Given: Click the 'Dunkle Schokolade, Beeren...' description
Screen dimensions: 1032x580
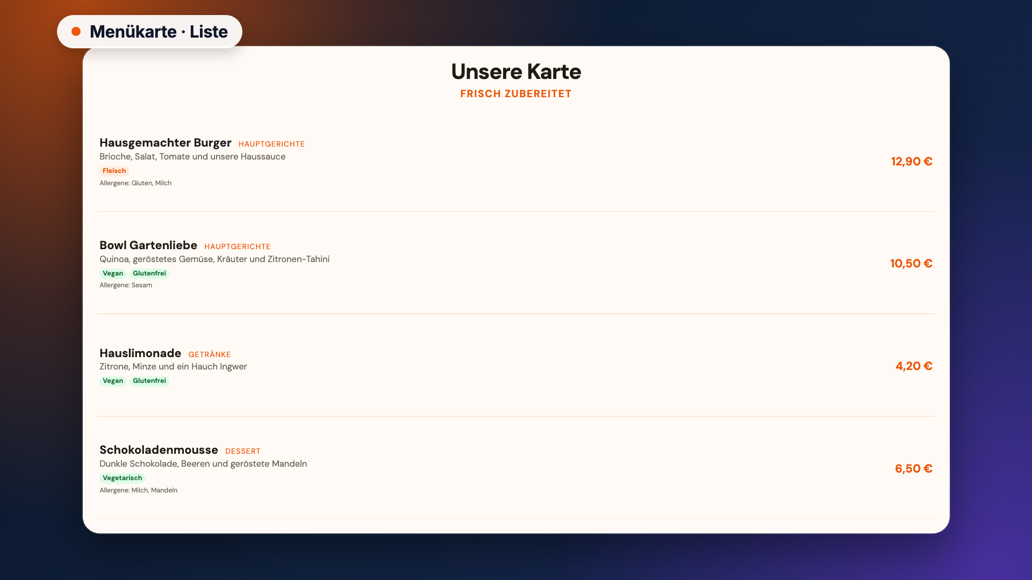Looking at the screenshot, I should [203, 464].
